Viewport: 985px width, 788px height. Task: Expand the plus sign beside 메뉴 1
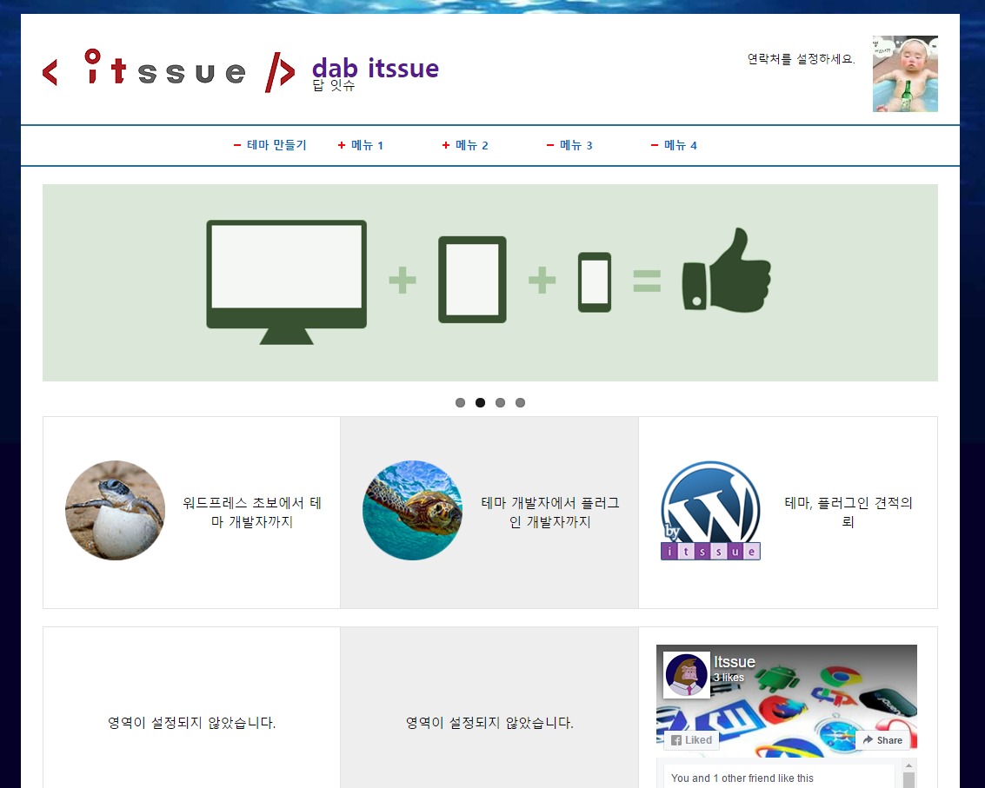pyautogui.click(x=341, y=145)
